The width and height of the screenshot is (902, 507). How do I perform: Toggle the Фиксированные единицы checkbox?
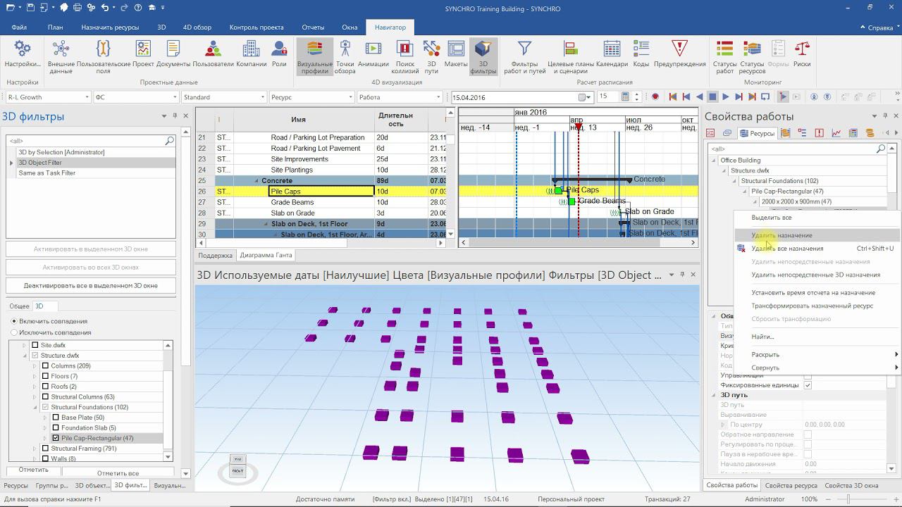[808, 385]
